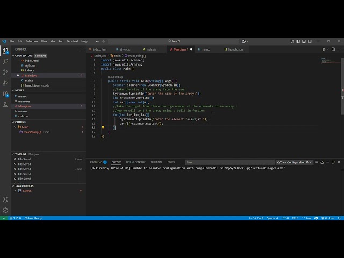Screen dimensions: 344x258
Task: Clear the output panel
Action: 317,162
